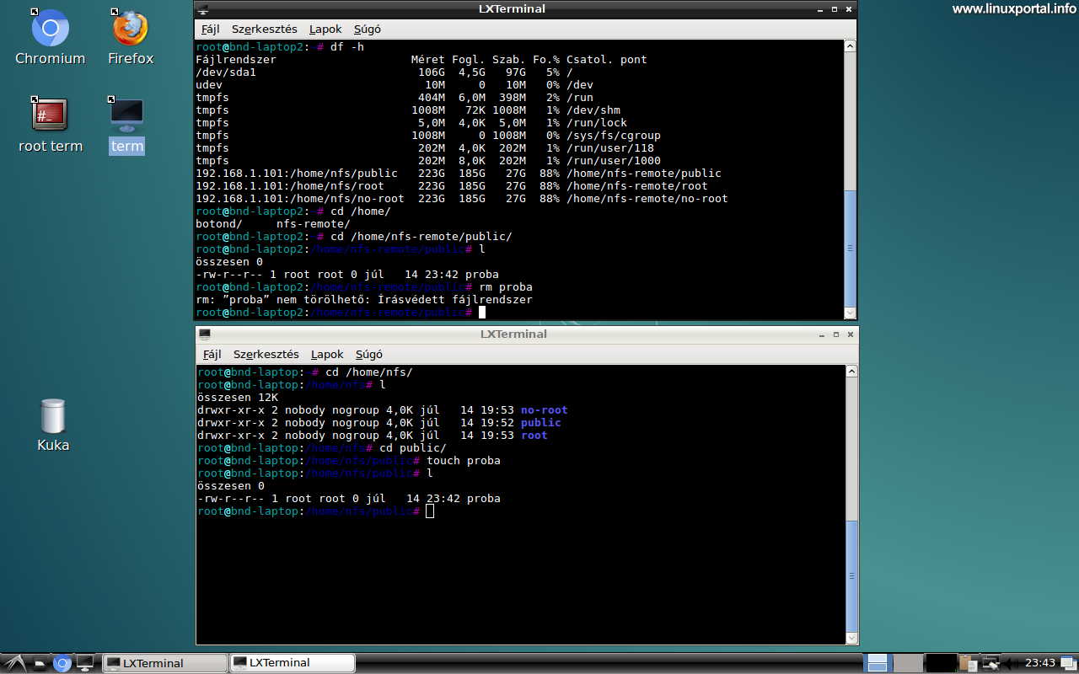Click the 23:43 panel clock

pos(1041,663)
